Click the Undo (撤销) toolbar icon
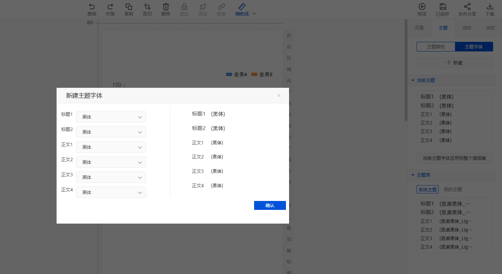This screenshot has width=502, height=274. [x=92, y=7]
